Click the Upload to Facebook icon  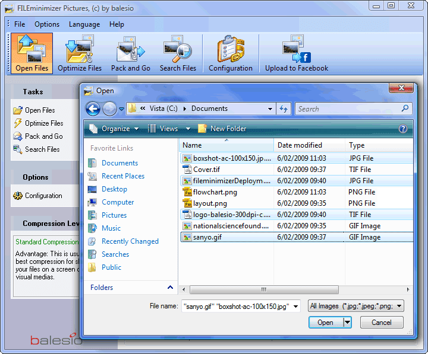pos(297,53)
